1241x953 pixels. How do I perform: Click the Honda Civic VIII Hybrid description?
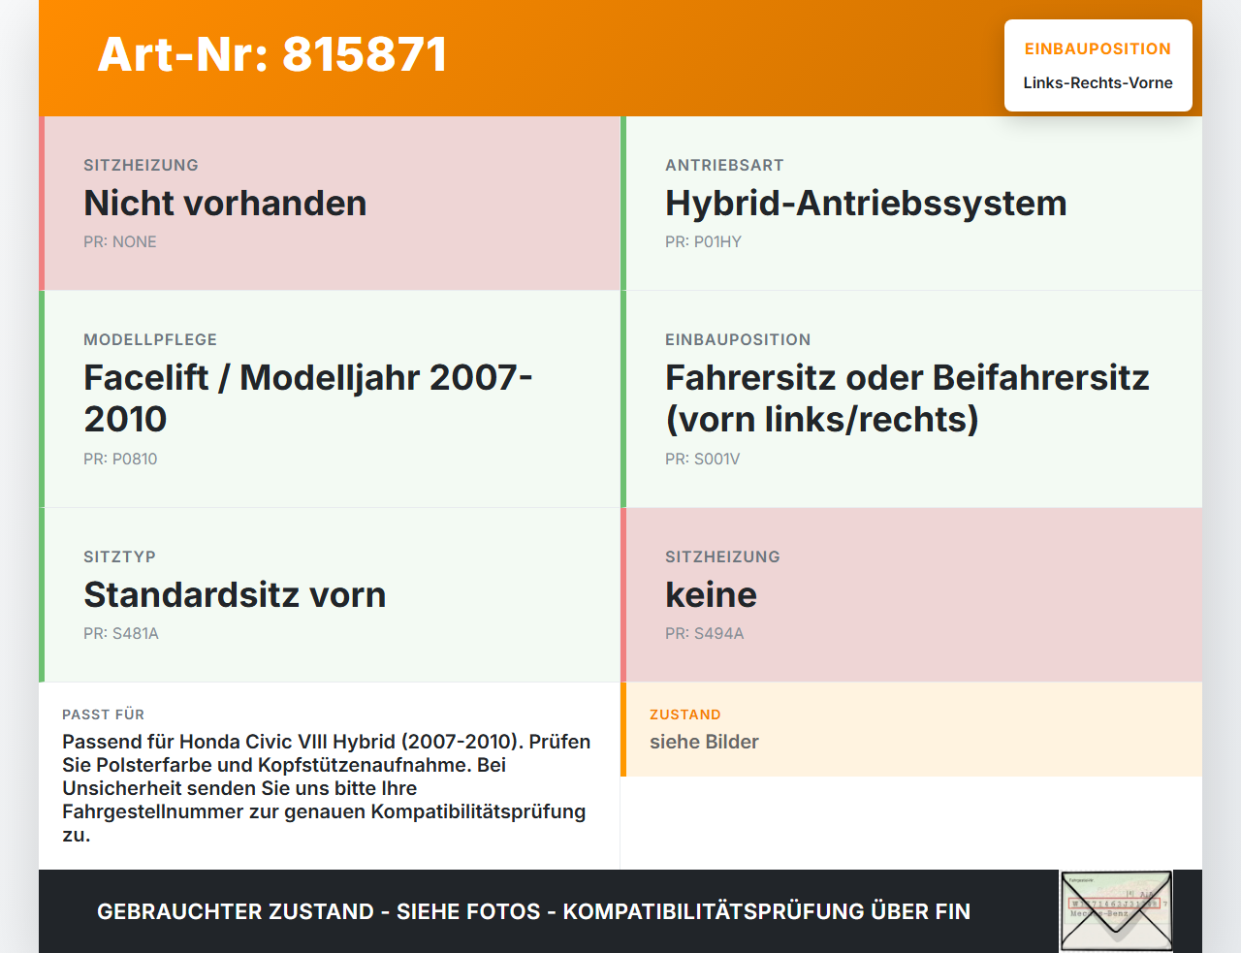pyautogui.click(x=327, y=788)
